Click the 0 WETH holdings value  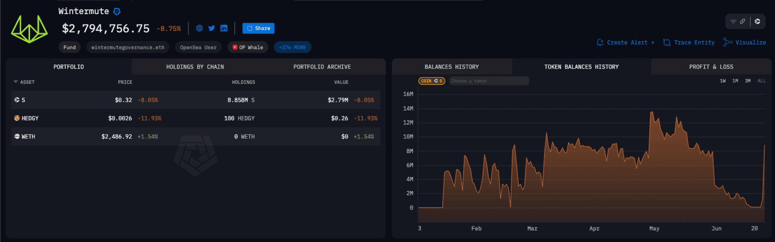point(244,137)
